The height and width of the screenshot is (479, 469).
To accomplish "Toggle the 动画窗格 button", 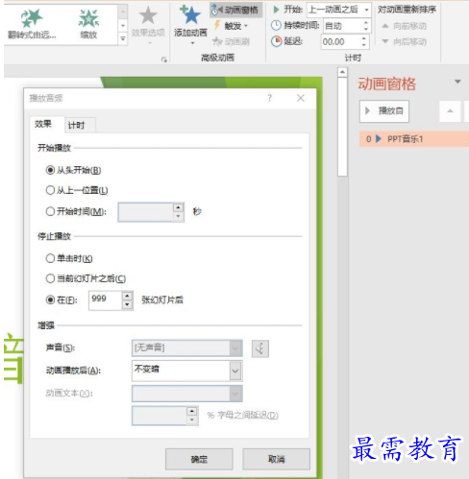I will (235, 10).
